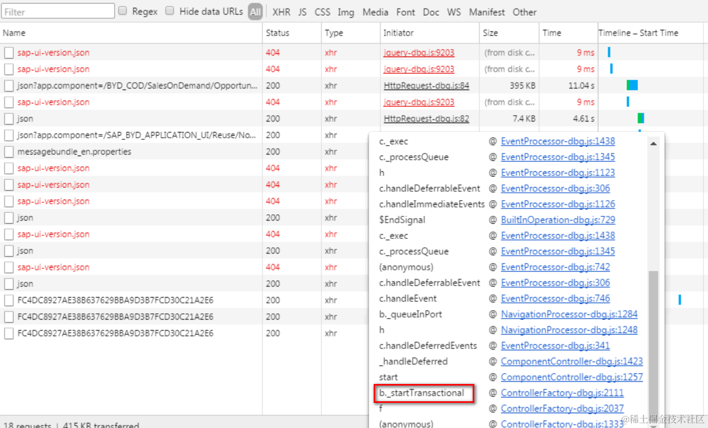Click the c.handleEvent stack frame
The image size is (708, 428).
408,298
